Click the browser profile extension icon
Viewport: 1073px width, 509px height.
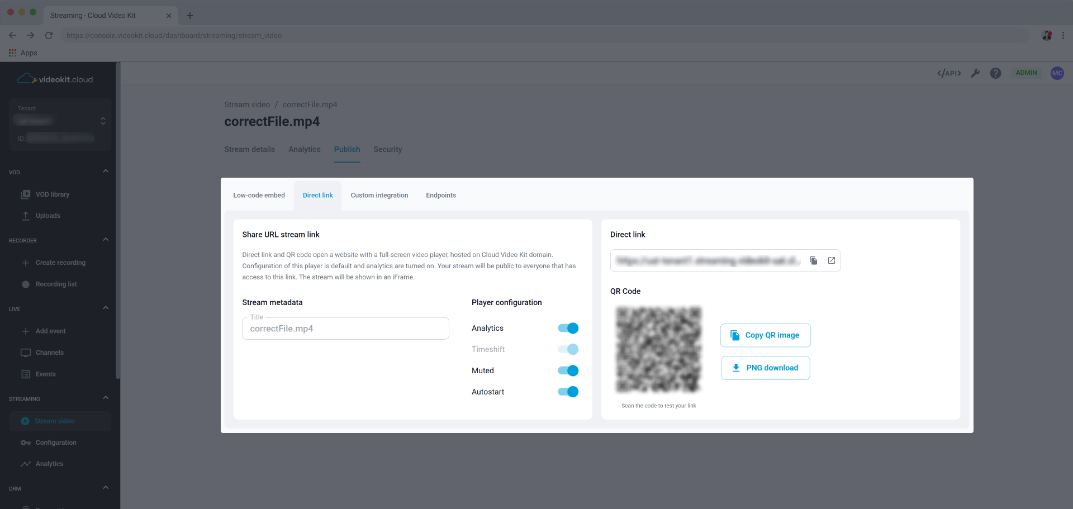click(1047, 35)
